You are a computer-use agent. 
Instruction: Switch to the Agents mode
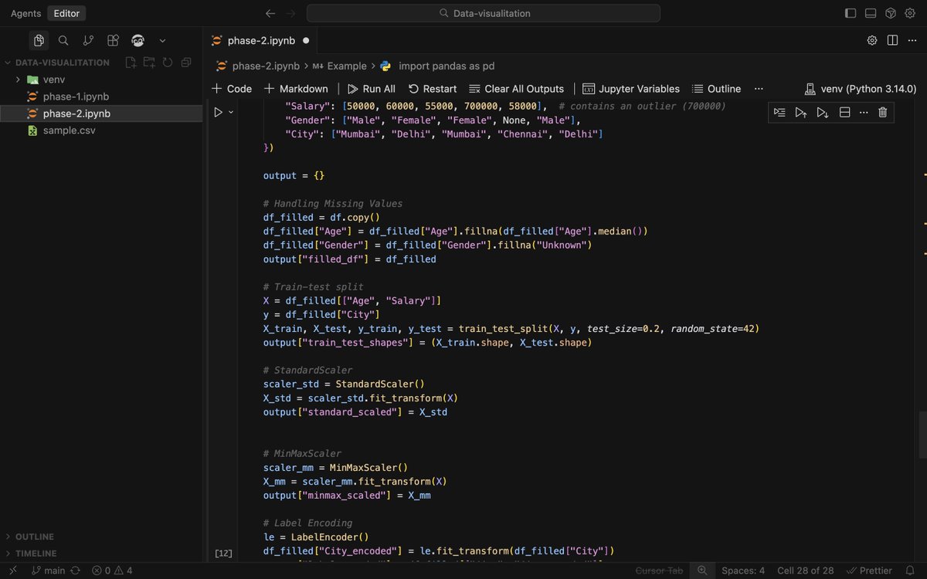[x=25, y=13]
